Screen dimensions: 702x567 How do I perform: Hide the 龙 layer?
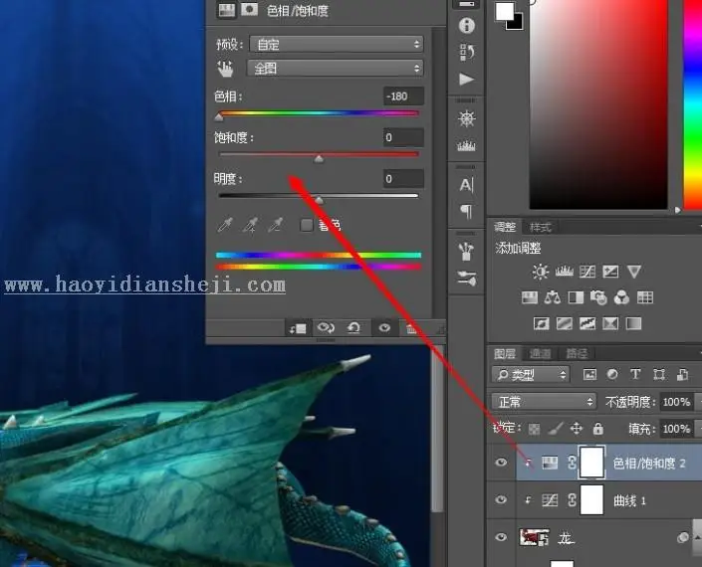(x=502, y=537)
